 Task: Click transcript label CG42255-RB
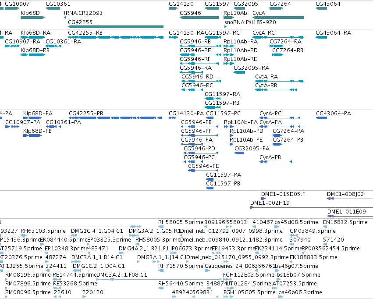pyautogui.click(x=85, y=32)
